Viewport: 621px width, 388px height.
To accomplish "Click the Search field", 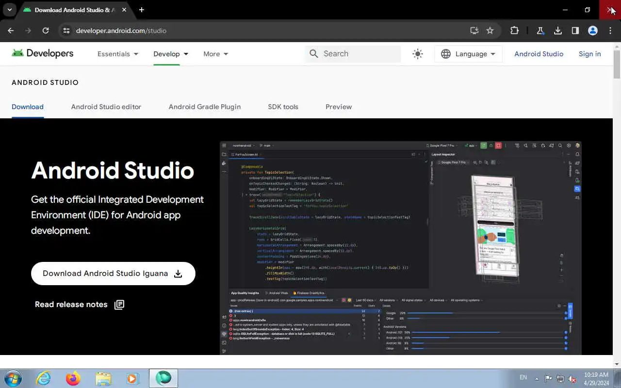I will [x=353, y=54].
